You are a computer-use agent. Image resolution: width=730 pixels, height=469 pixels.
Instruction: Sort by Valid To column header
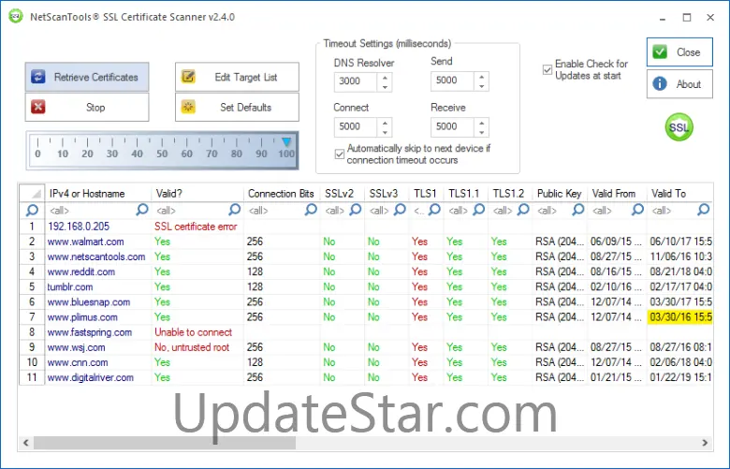(x=679, y=193)
